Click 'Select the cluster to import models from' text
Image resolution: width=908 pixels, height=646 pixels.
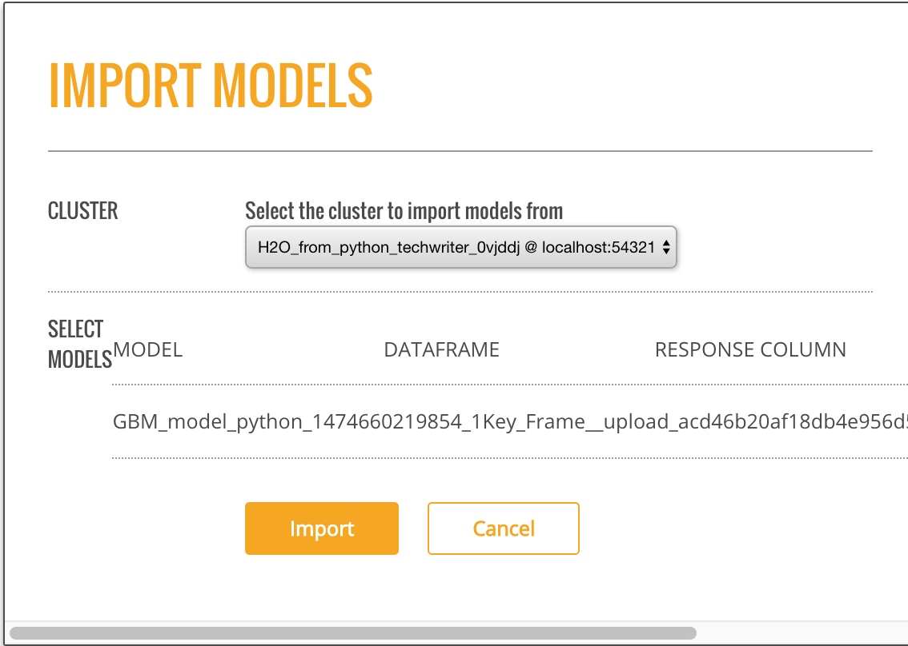tap(404, 211)
